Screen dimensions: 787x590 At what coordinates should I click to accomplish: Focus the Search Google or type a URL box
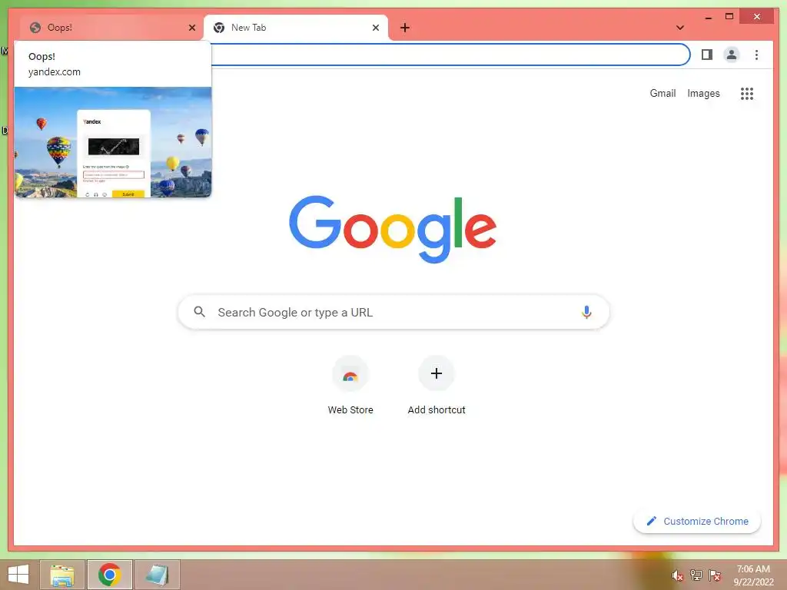(394, 312)
